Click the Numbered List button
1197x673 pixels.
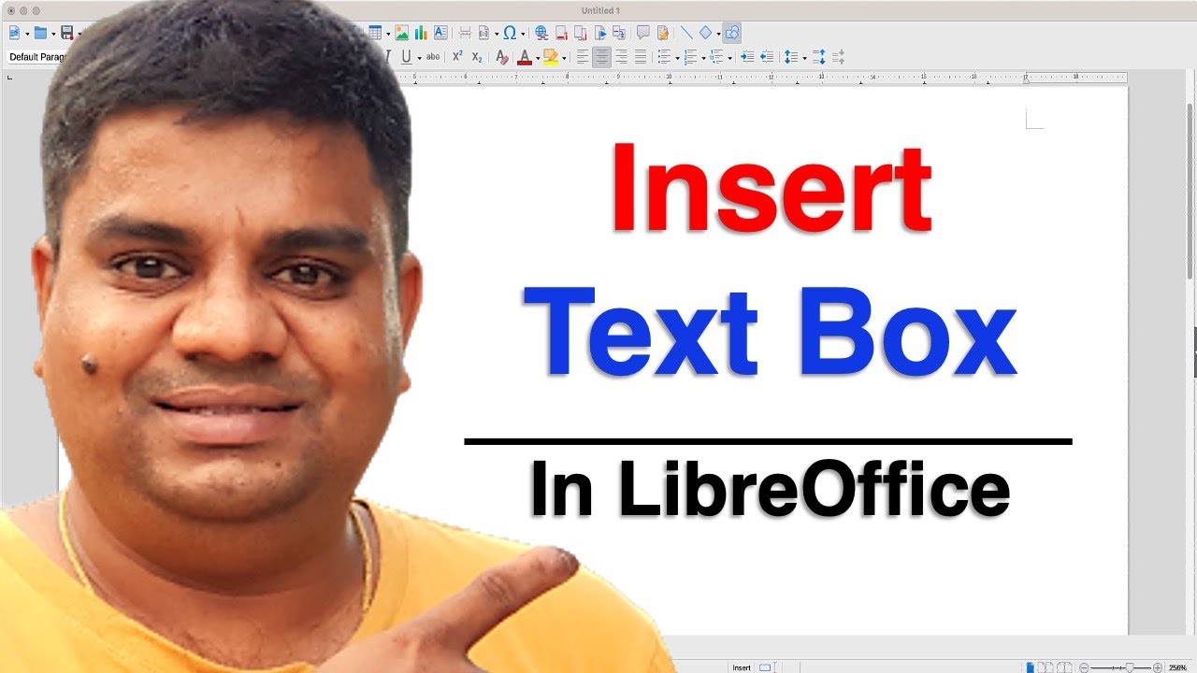pyautogui.click(x=690, y=57)
